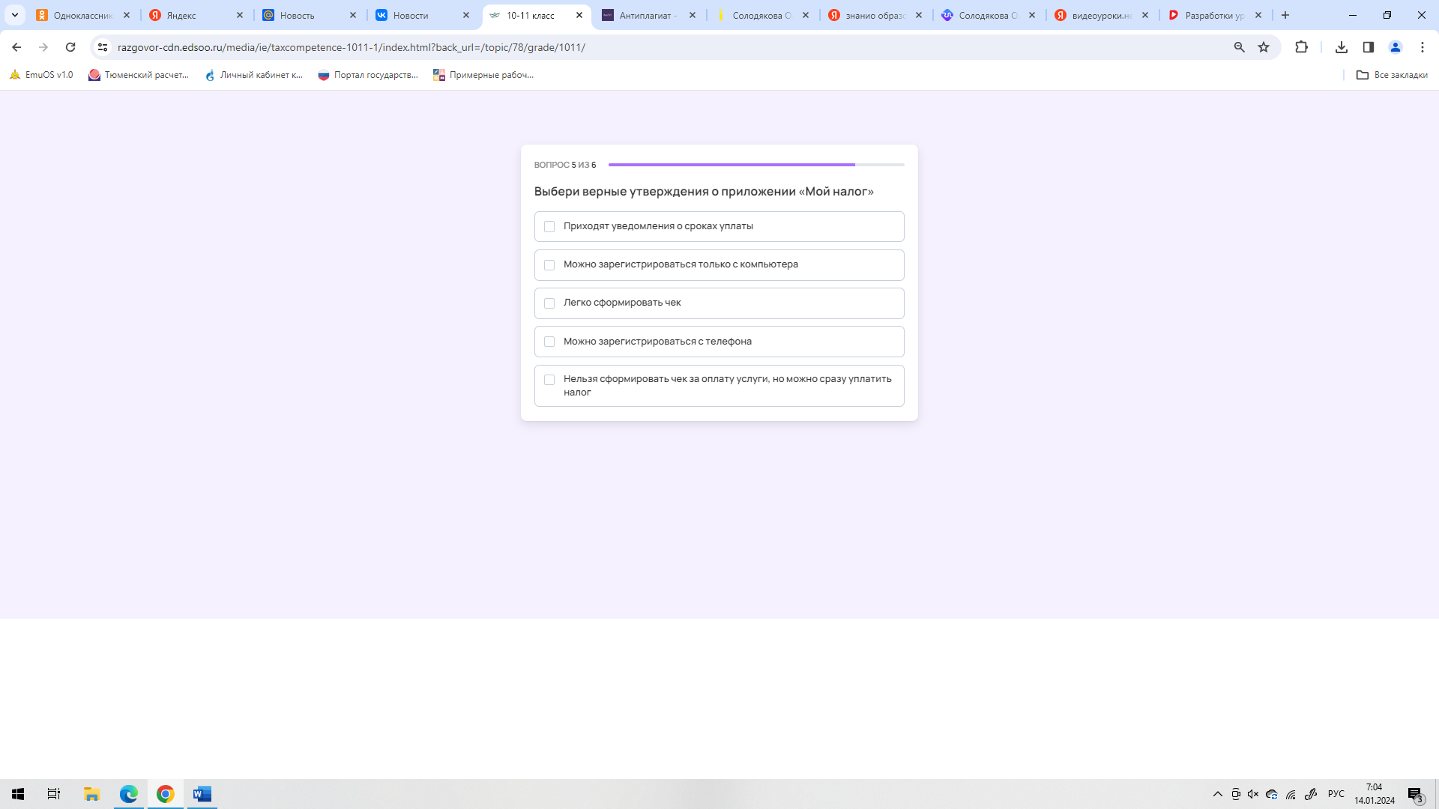Close the Яндекс tab
This screenshot has width=1439, height=809.
click(240, 15)
